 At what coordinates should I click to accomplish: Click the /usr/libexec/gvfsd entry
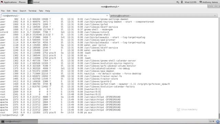[96, 24]
